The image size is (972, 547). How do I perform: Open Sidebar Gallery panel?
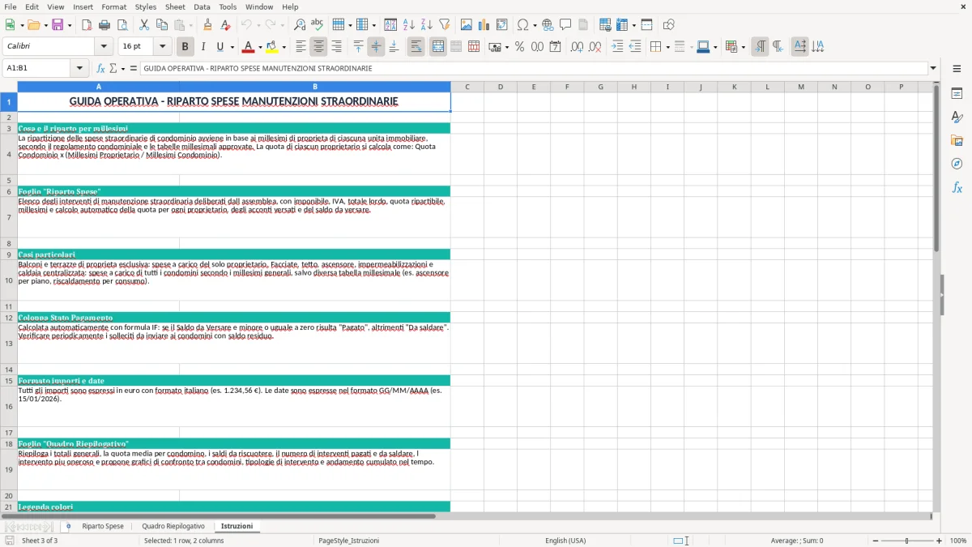pyautogui.click(x=957, y=140)
